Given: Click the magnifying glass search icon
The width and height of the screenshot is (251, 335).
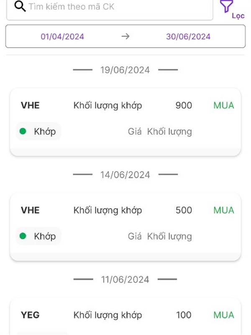Looking at the screenshot, I should point(20,6).
